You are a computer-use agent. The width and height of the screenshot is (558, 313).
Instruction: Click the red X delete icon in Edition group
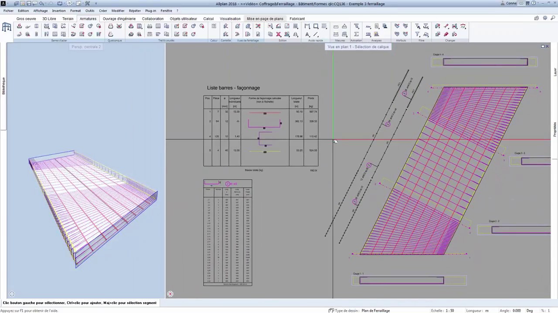tap(278, 34)
